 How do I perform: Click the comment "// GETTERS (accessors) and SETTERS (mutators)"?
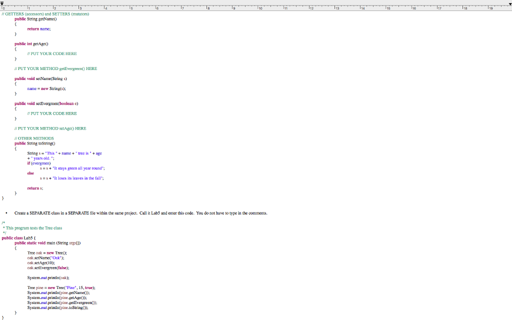point(45,14)
